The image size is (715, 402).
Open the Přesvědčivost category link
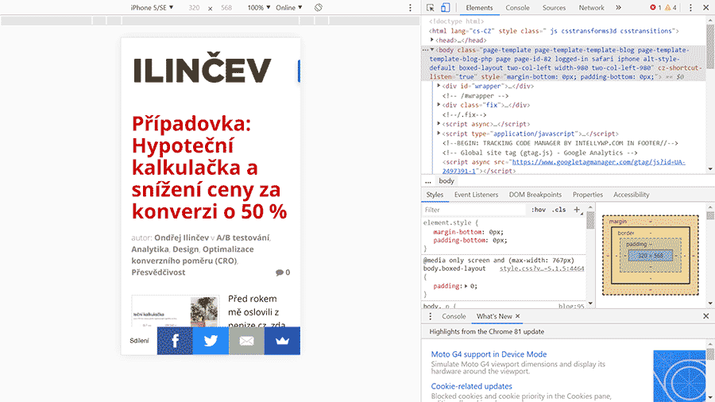point(158,272)
